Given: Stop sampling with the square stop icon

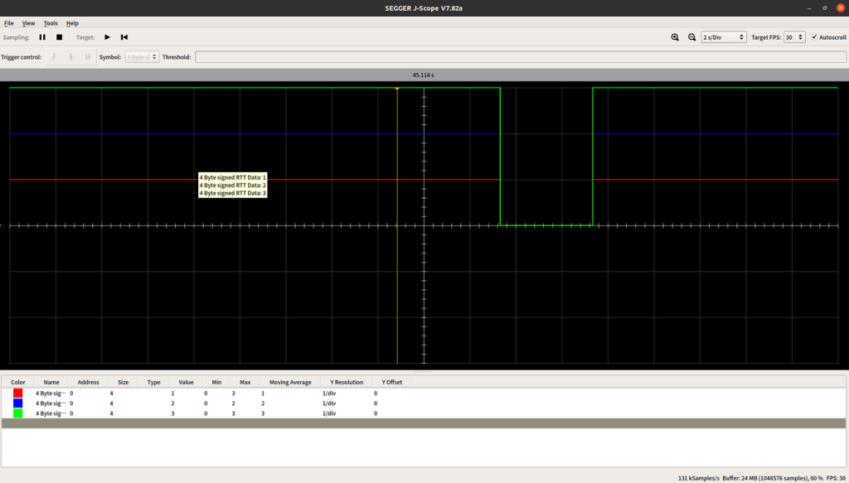Looking at the screenshot, I should [x=59, y=37].
